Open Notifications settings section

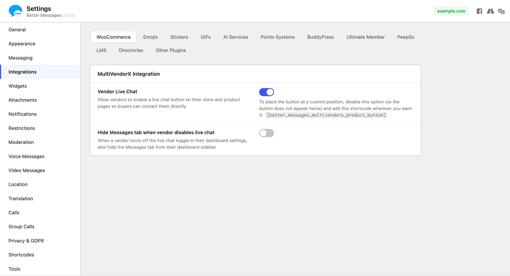point(40,114)
